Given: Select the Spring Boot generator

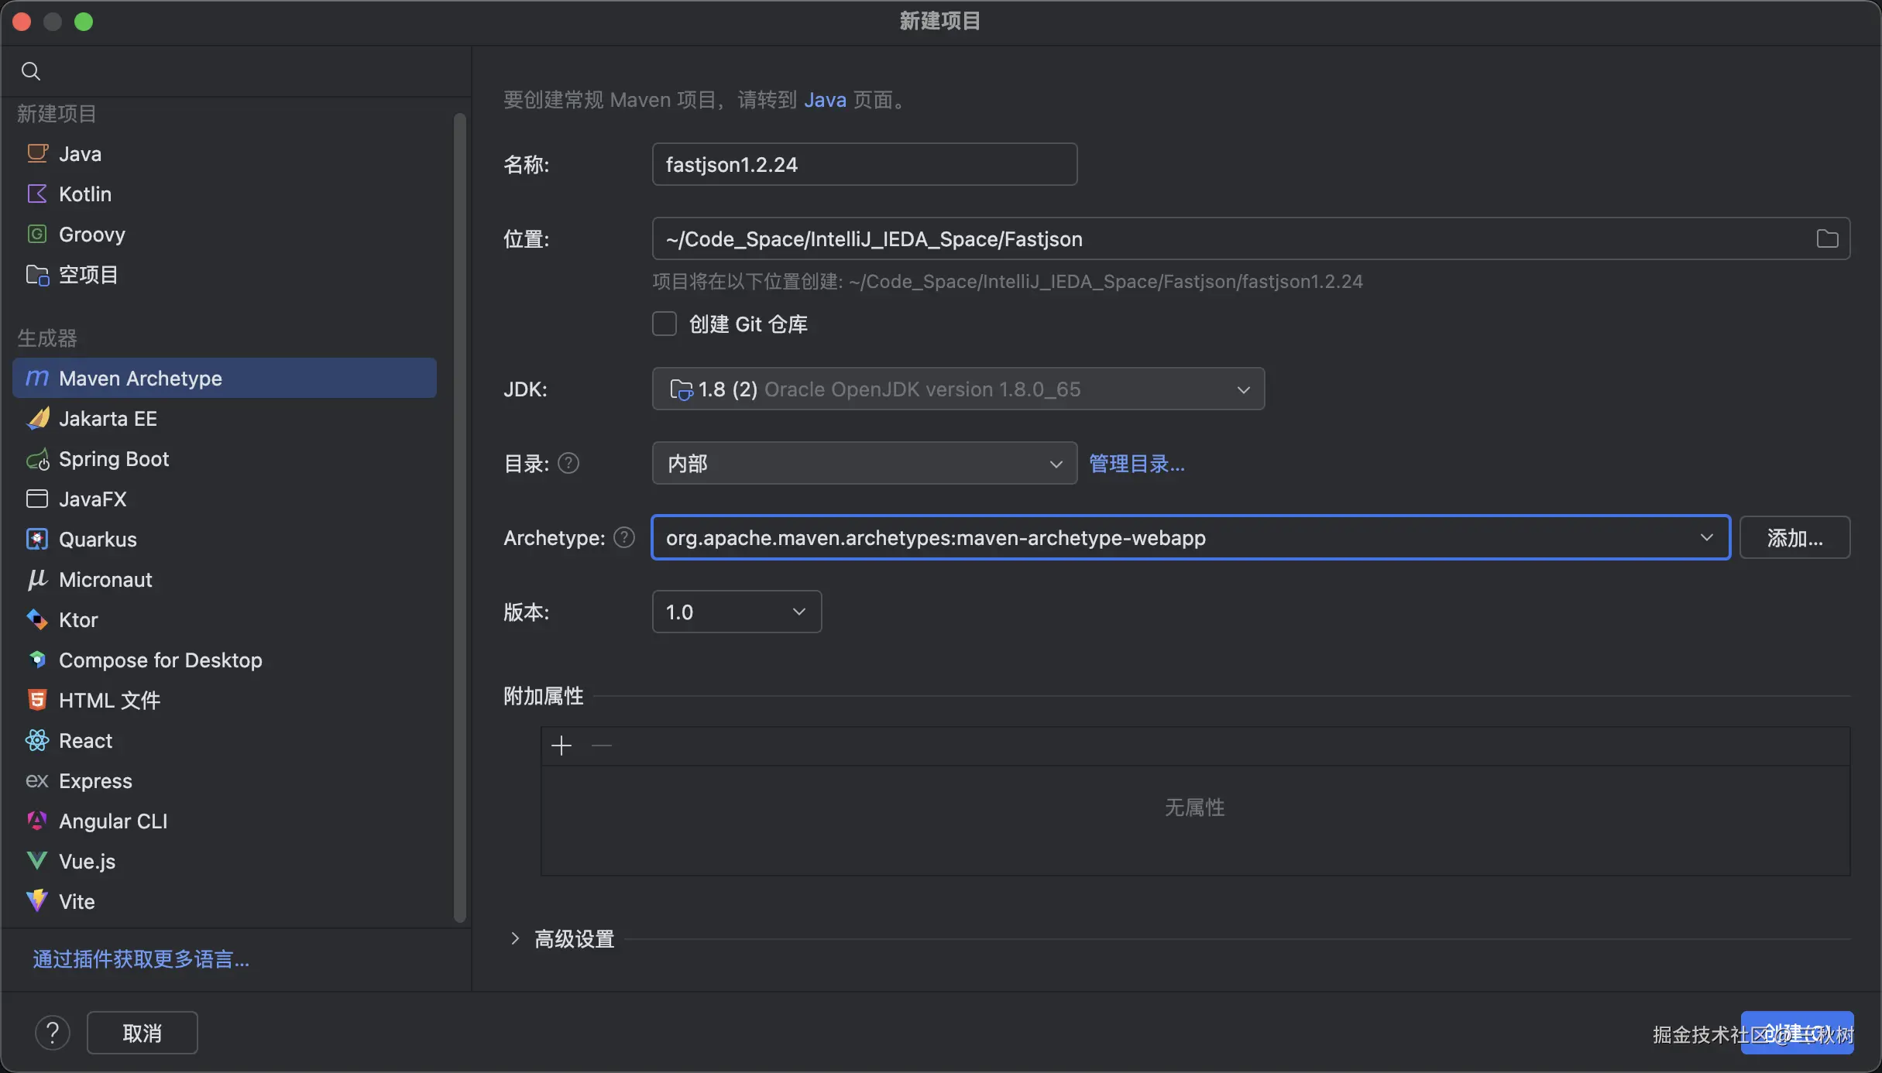Looking at the screenshot, I should click(114, 459).
